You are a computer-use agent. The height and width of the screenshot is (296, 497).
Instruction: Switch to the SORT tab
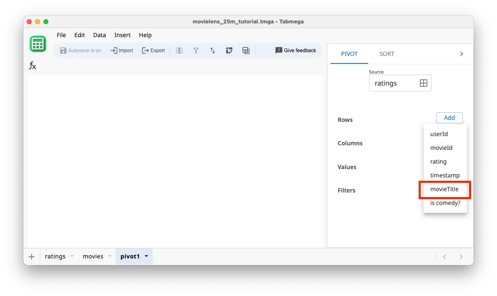tap(387, 53)
